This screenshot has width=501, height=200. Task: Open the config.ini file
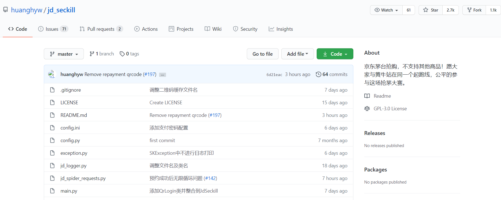tap(70, 128)
